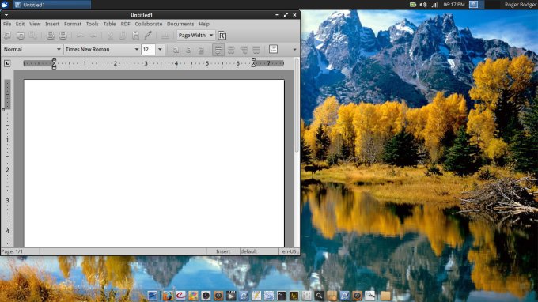Open the Insert menu
538x302 pixels.
(x=52, y=24)
